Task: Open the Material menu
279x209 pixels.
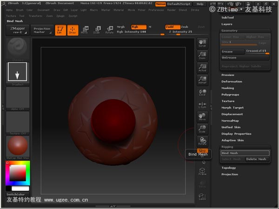Action: (119, 10)
